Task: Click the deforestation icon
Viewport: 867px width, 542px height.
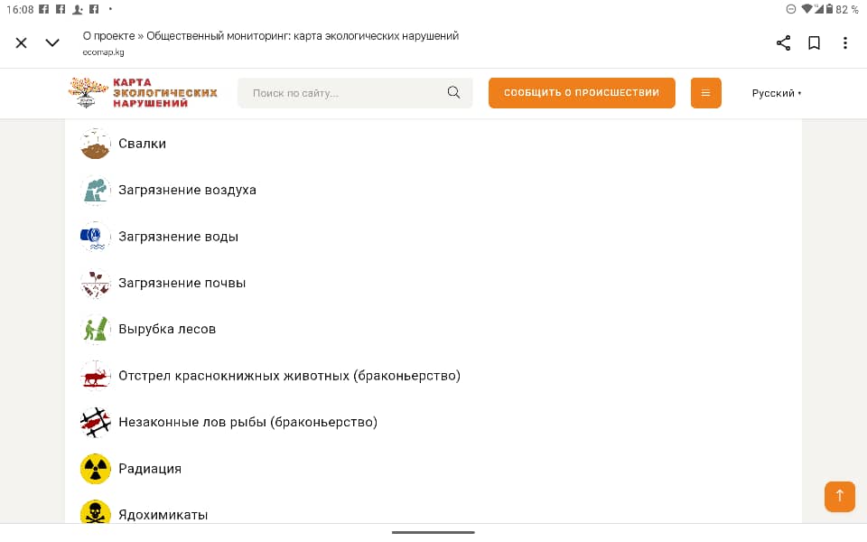Action: (95, 329)
